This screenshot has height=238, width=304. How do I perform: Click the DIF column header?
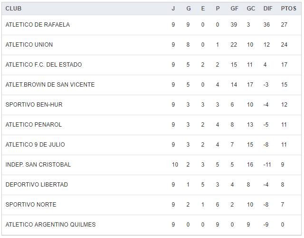(x=267, y=9)
